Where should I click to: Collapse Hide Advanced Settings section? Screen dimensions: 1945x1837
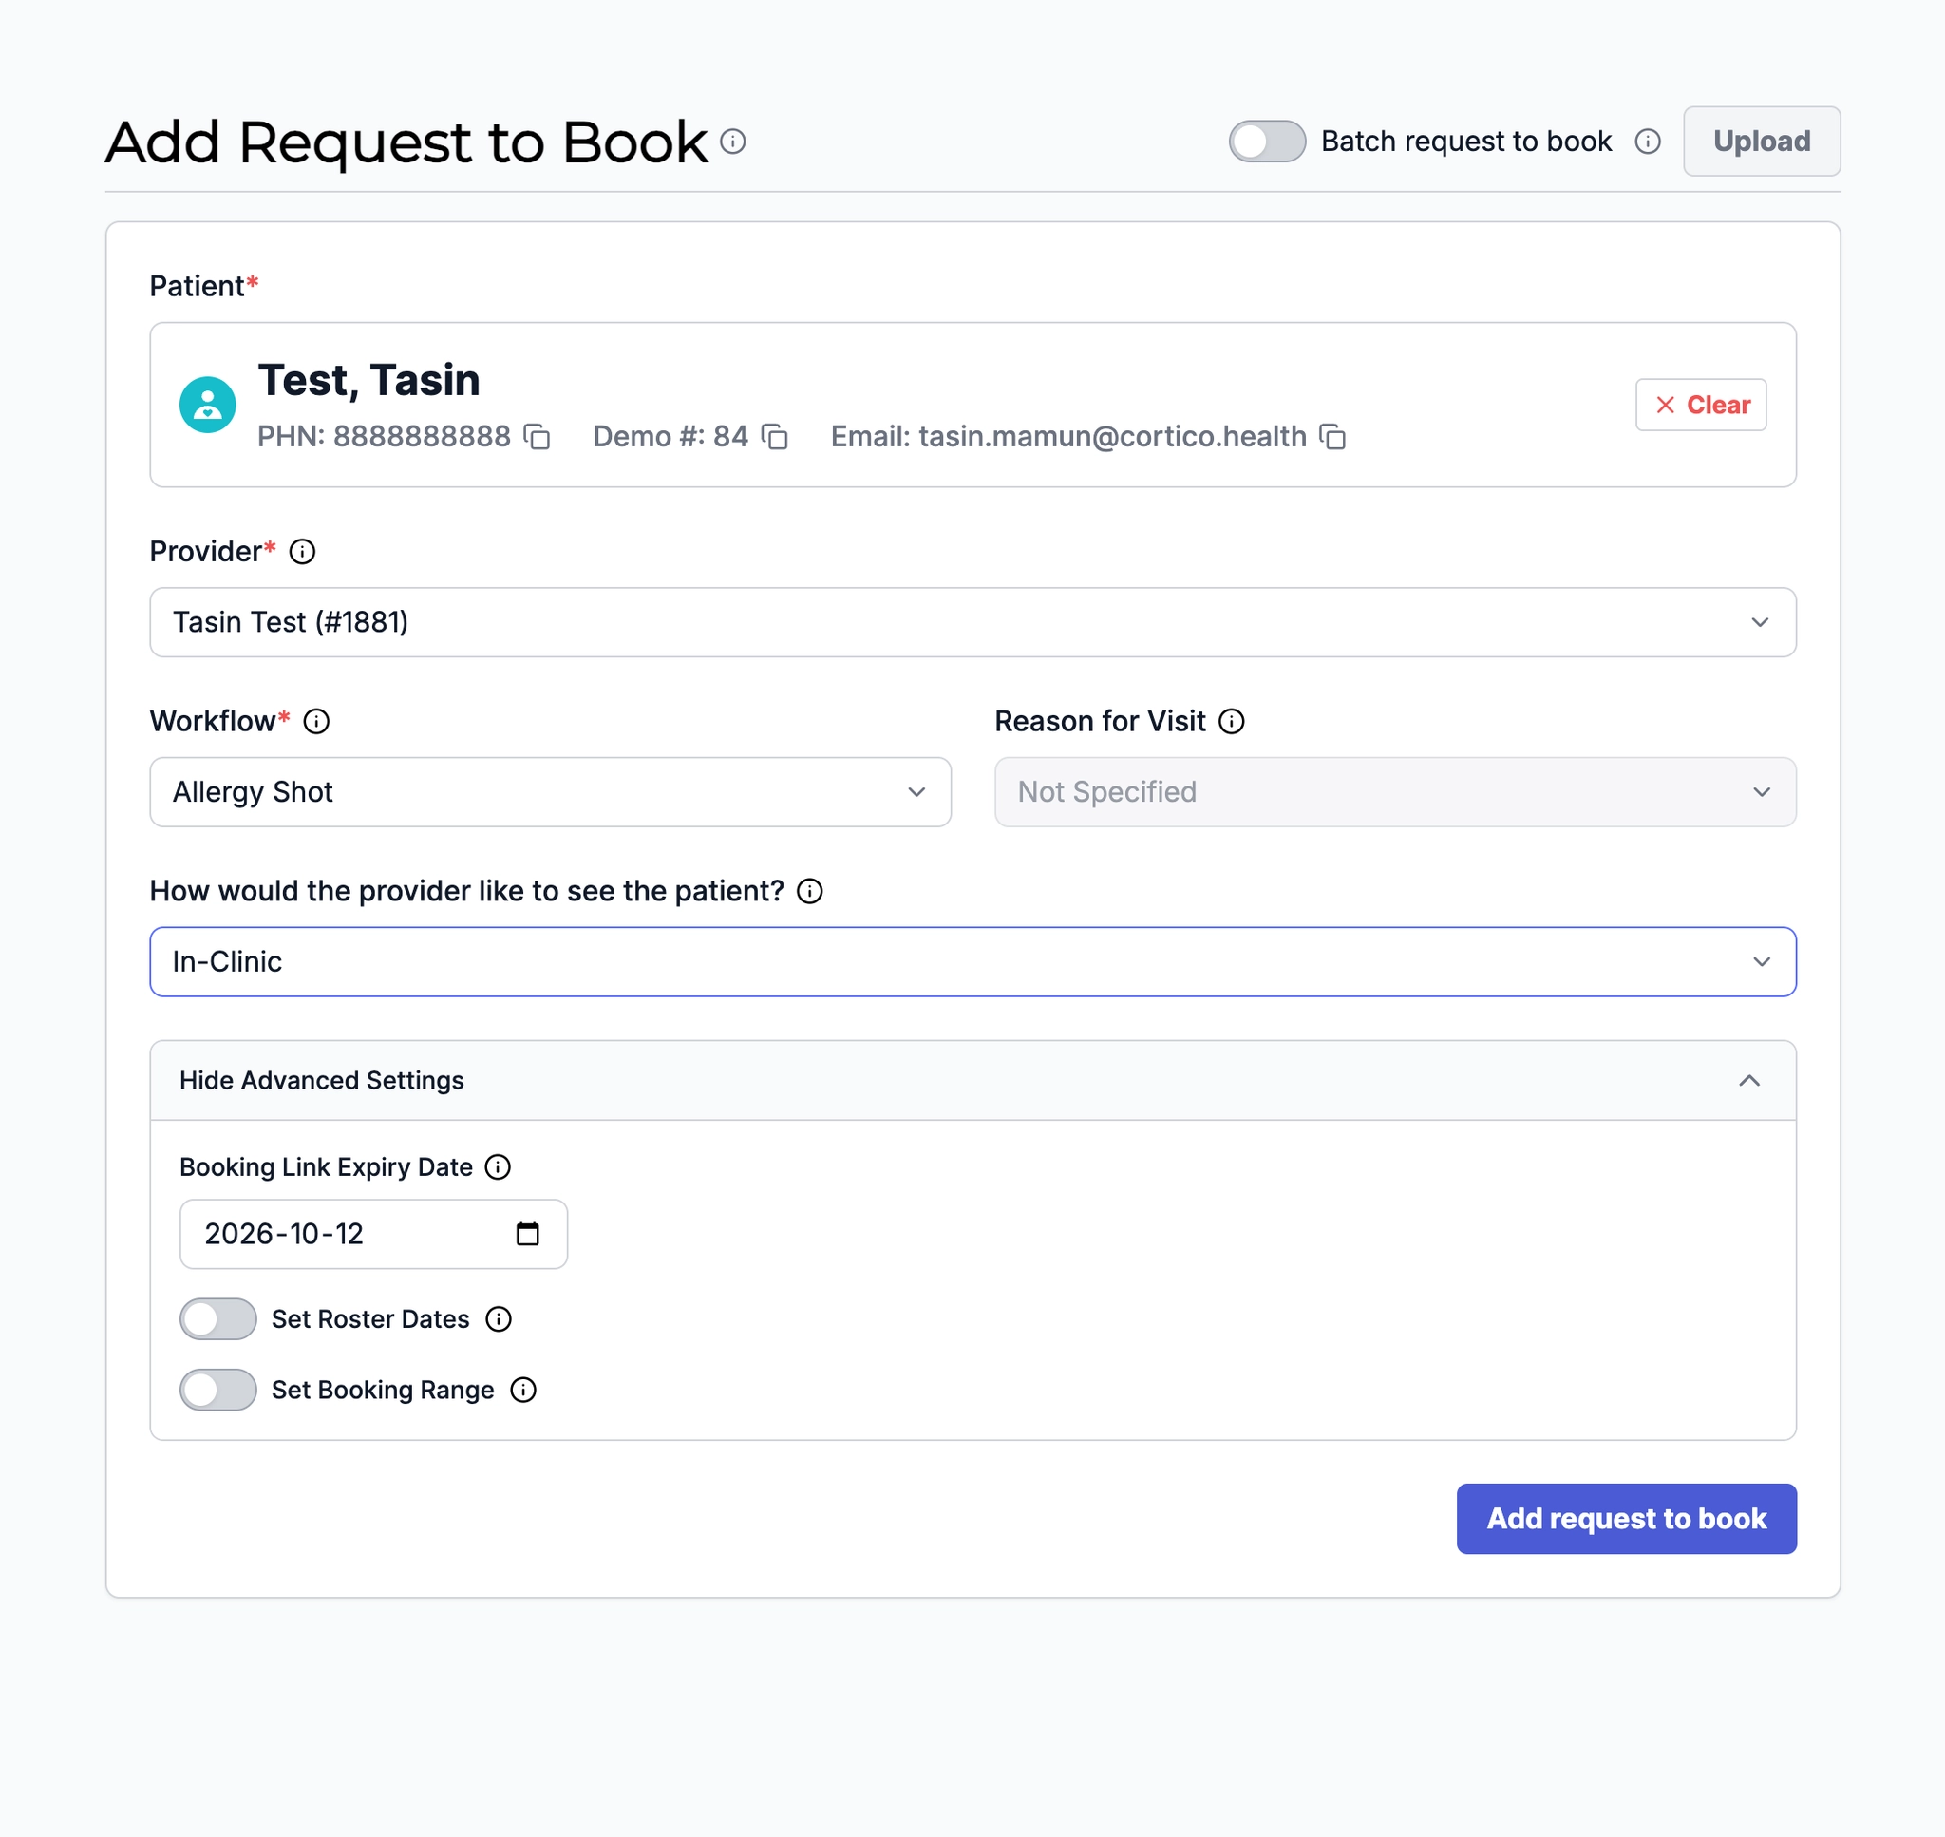tap(972, 1081)
